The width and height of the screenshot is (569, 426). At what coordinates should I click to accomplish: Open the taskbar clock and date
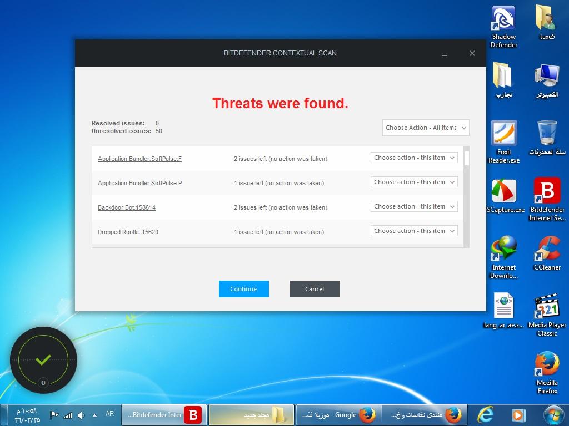(x=27, y=415)
